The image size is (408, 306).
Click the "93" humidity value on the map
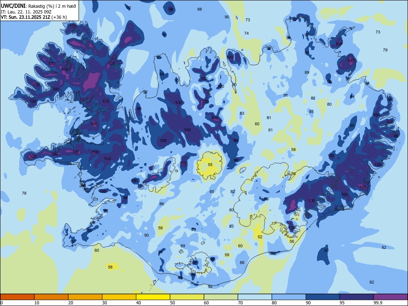(193, 229)
